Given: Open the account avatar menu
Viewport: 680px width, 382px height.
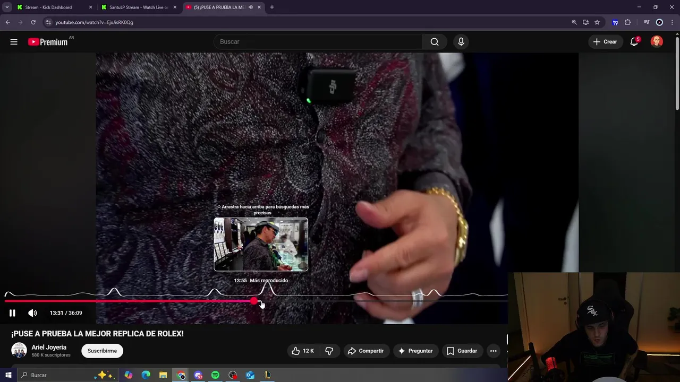Looking at the screenshot, I should point(657,42).
